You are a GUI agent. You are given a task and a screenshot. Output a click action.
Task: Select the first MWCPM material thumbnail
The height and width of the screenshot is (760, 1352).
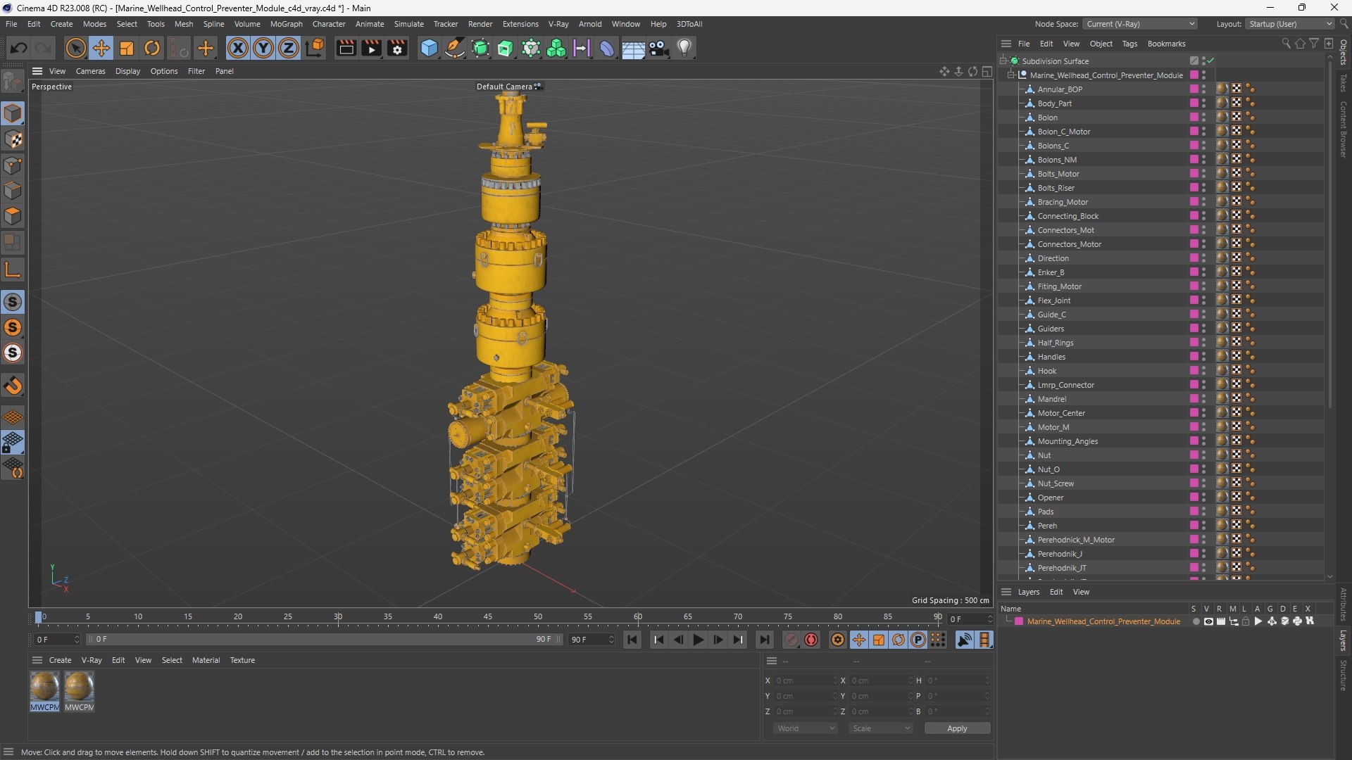[44, 686]
